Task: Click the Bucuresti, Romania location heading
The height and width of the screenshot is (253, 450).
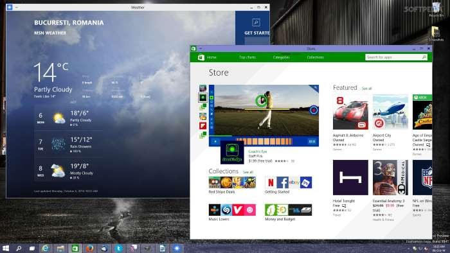Action: [69, 22]
